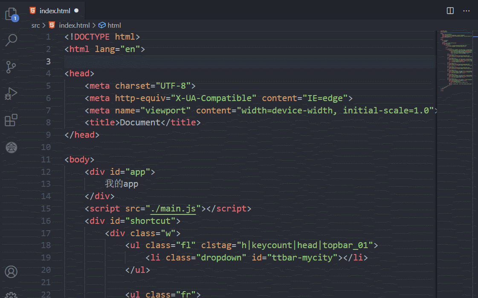Open the index.html breadcrumb dropdown
This screenshot has height=298, width=478.
pos(75,25)
